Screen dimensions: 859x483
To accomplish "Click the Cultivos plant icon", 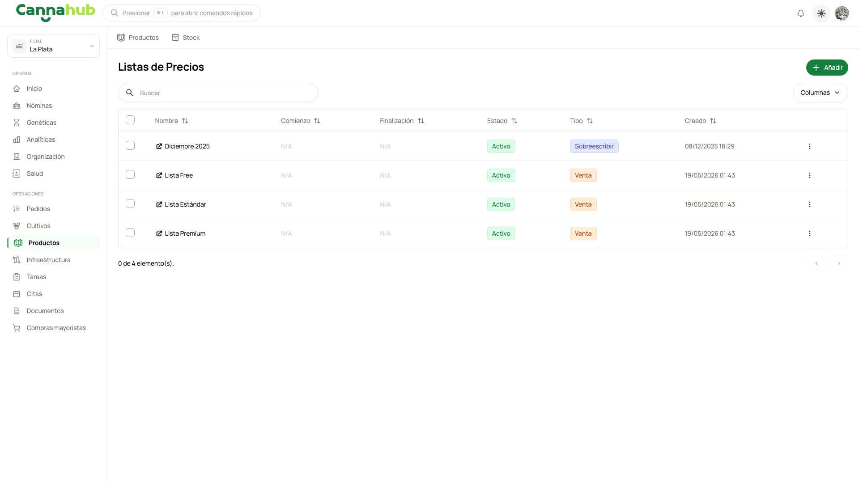I will pos(17,226).
